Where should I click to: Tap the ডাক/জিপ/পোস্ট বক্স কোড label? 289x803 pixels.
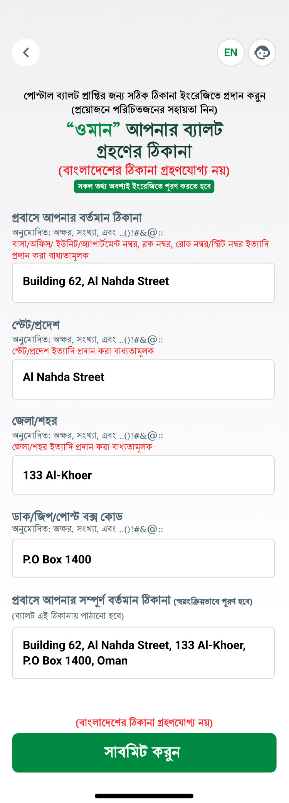[x=67, y=517]
